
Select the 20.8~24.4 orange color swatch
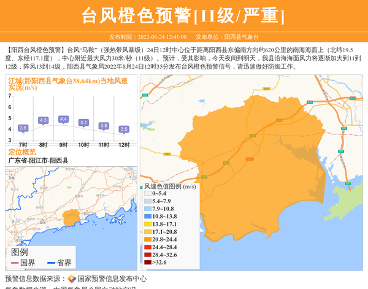148,240
